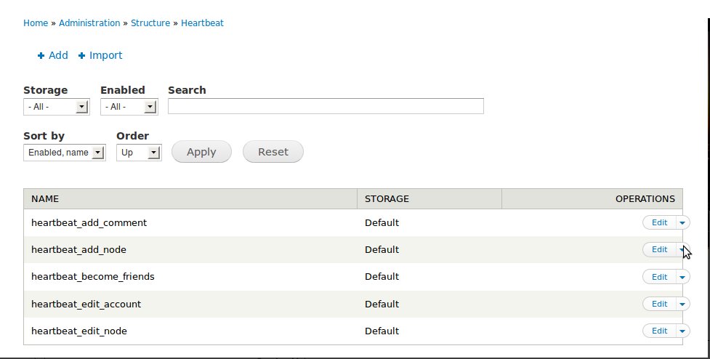Open Administration breadcrumb link
710x359 pixels.
tap(89, 23)
